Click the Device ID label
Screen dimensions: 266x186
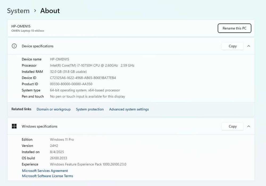[29, 78]
